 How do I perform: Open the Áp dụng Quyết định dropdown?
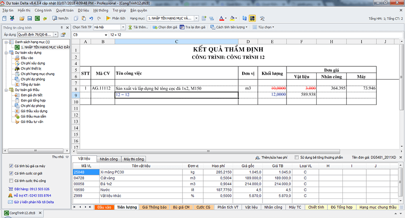[x=55, y=34]
